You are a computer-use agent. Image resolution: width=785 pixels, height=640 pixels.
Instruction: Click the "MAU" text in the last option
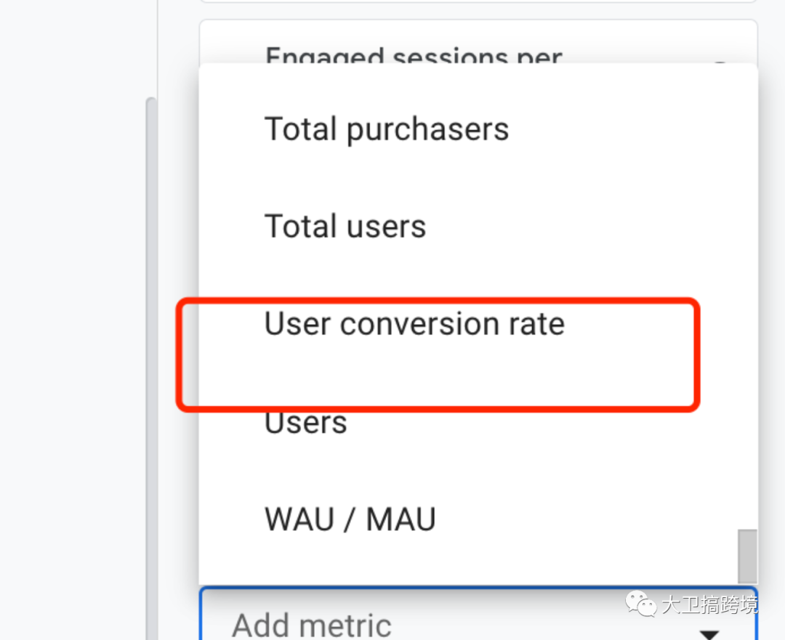click(400, 520)
